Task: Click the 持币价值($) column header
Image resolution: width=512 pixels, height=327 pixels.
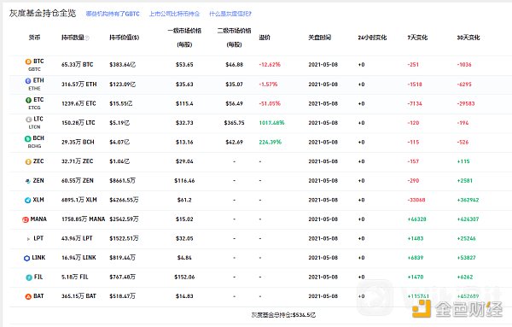Action: tap(124, 38)
